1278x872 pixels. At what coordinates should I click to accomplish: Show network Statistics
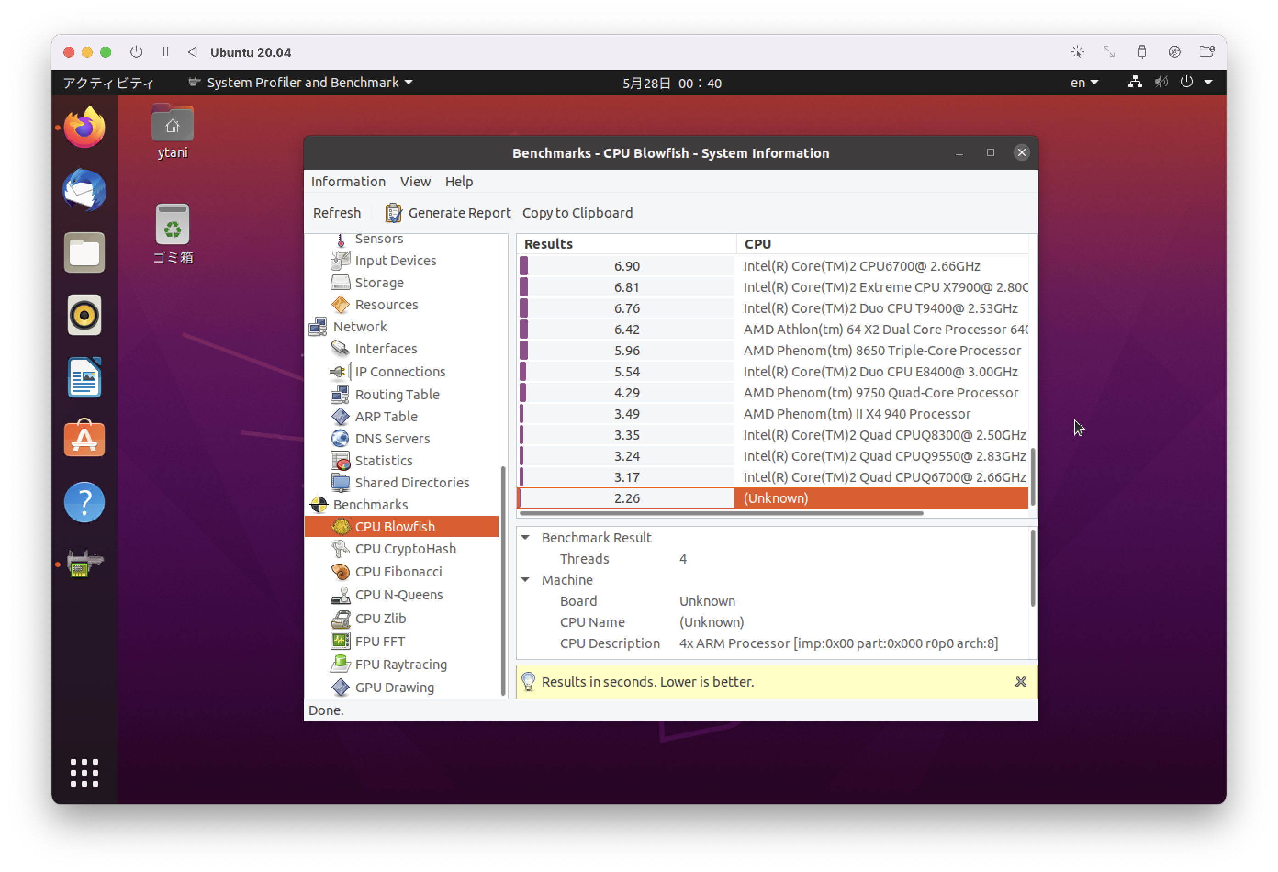[383, 460]
